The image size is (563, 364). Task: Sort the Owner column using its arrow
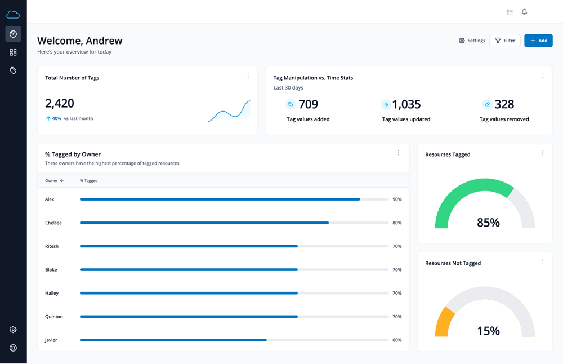62,180
